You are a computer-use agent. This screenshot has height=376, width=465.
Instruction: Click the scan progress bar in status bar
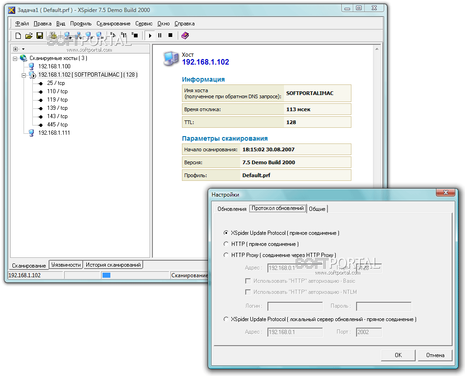pyautogui.click(x=135, y=275)
